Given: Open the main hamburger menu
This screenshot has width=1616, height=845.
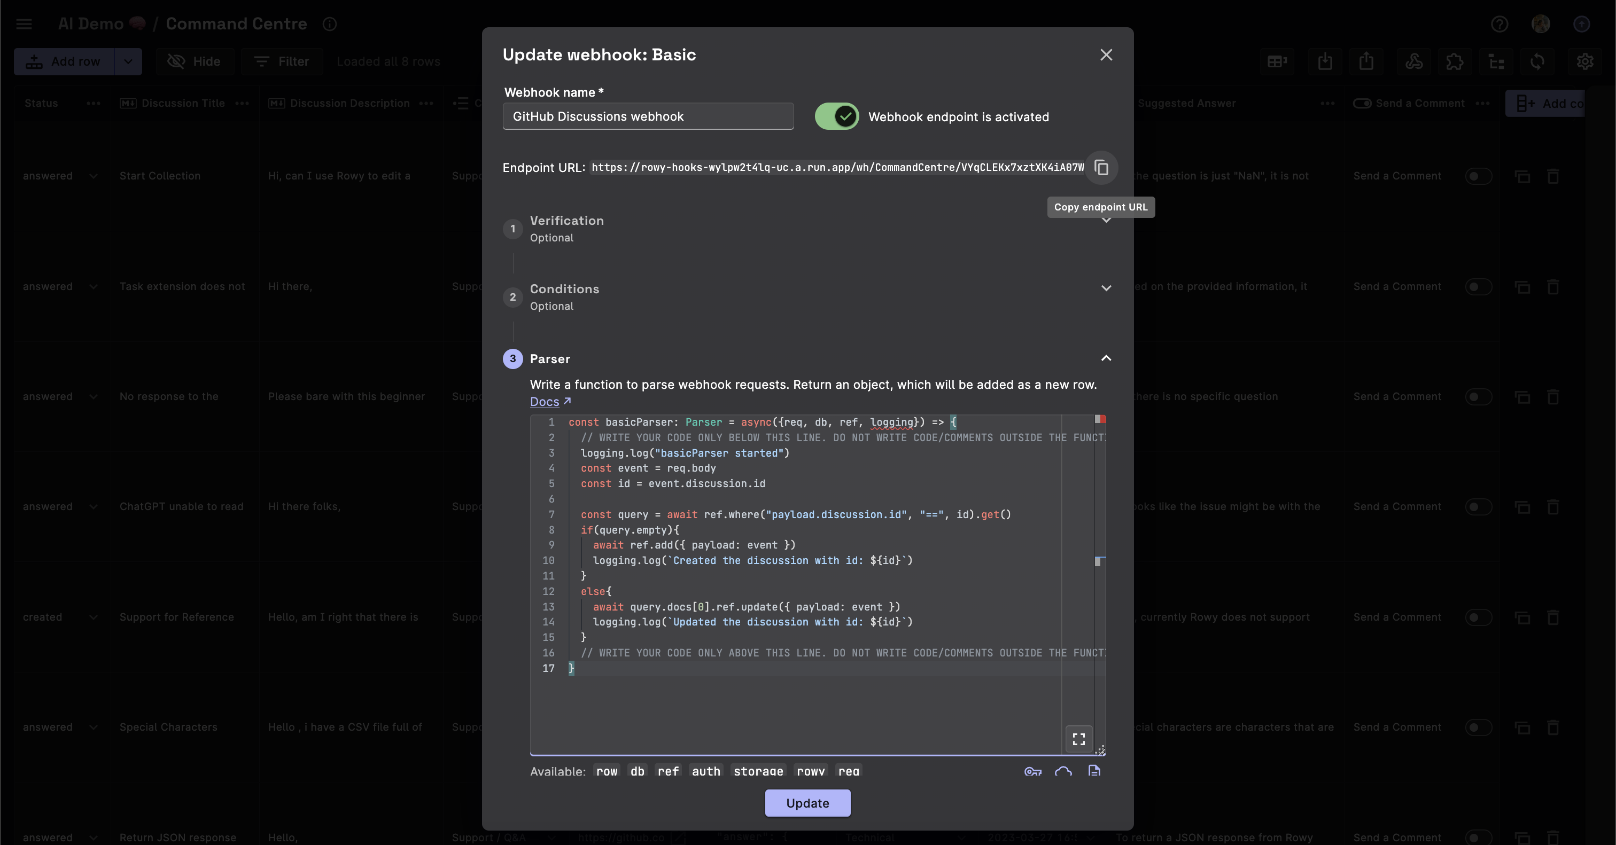Looking at the screenshot, I should pos(24,24).
